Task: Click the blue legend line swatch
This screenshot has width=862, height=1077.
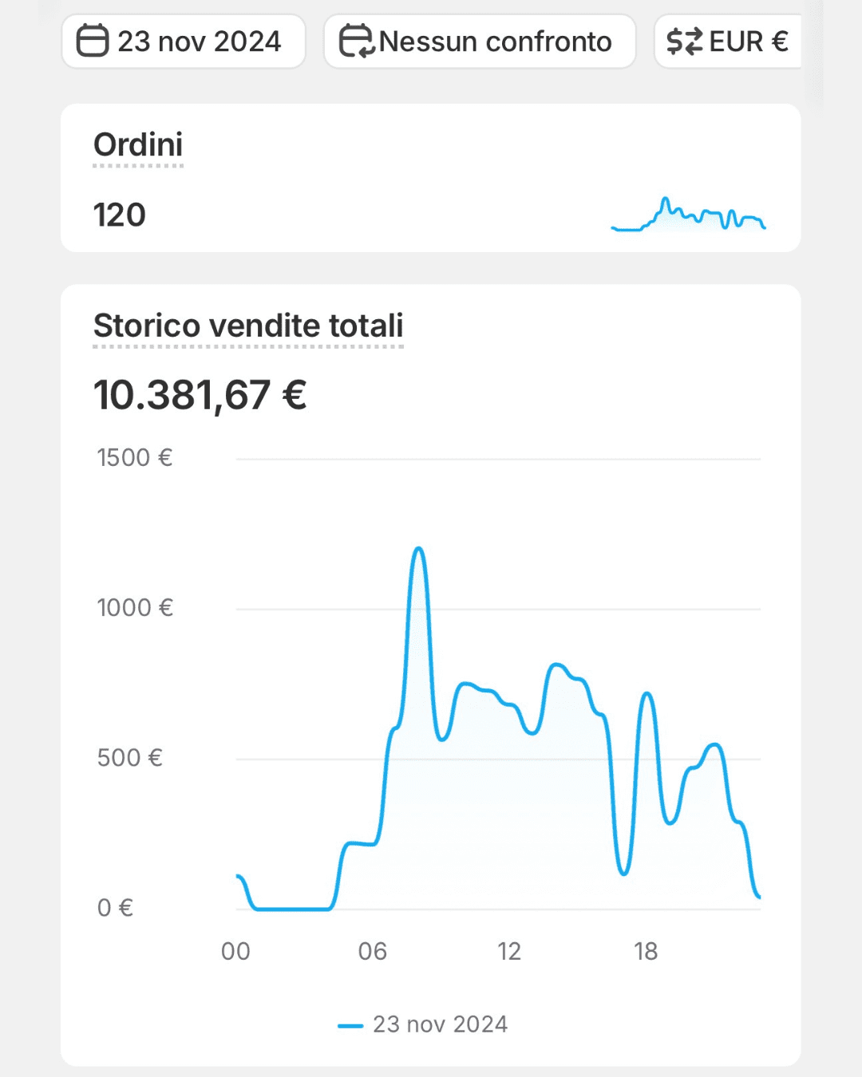Action: pyautogui.click(x=350, y=1026)
